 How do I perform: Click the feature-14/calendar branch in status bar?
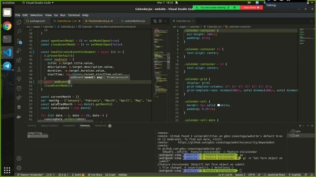[x=30, y=175]
